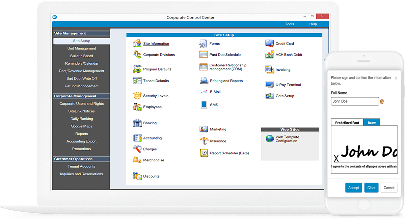405x220 pixels.
Task: Click the Corporate Control Center app icon
Action: point(55,17)
